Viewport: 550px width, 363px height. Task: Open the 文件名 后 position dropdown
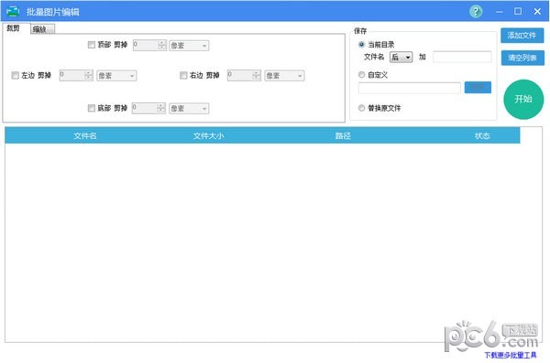[x=401, y=57]
